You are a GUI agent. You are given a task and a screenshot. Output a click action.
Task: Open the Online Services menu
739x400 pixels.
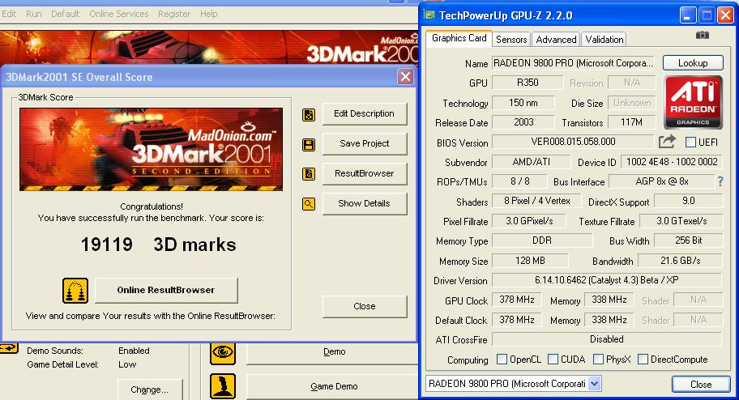pyautogui.click(x=119, y=14)
